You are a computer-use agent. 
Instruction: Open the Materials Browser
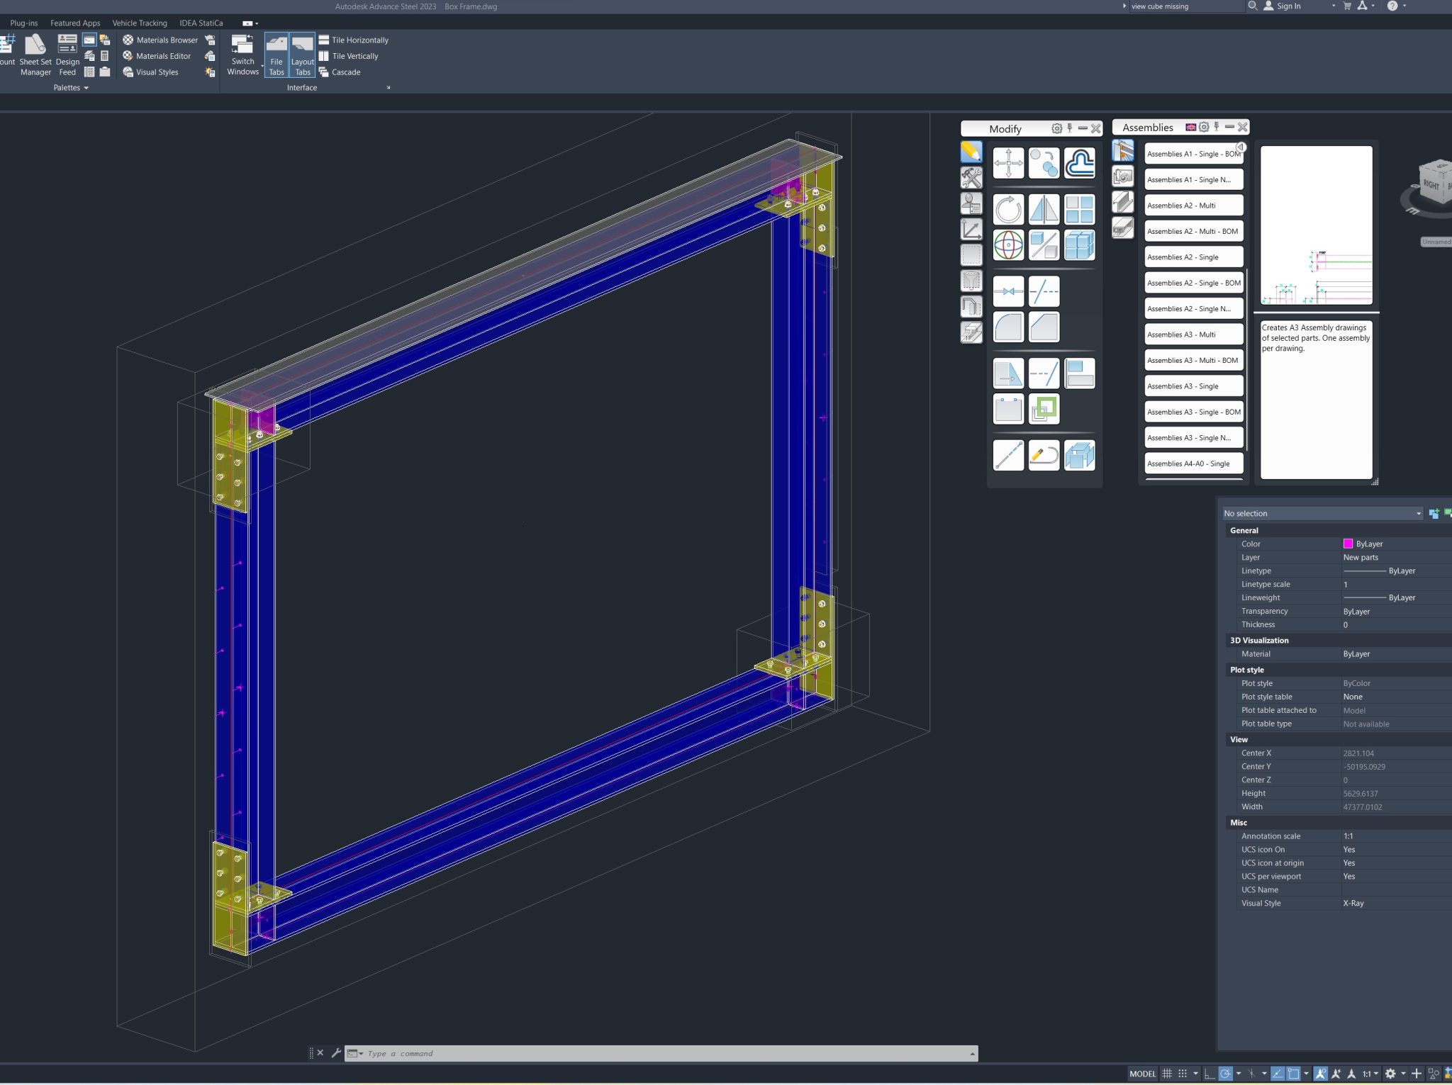coord(162,40)
